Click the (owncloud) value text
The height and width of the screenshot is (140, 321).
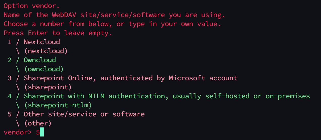point(44,69)
